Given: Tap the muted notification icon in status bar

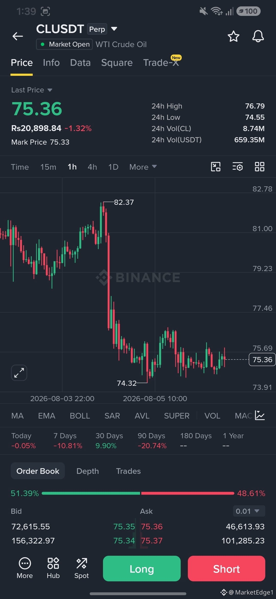Looking at the screenshot, I should pos(203,11).
